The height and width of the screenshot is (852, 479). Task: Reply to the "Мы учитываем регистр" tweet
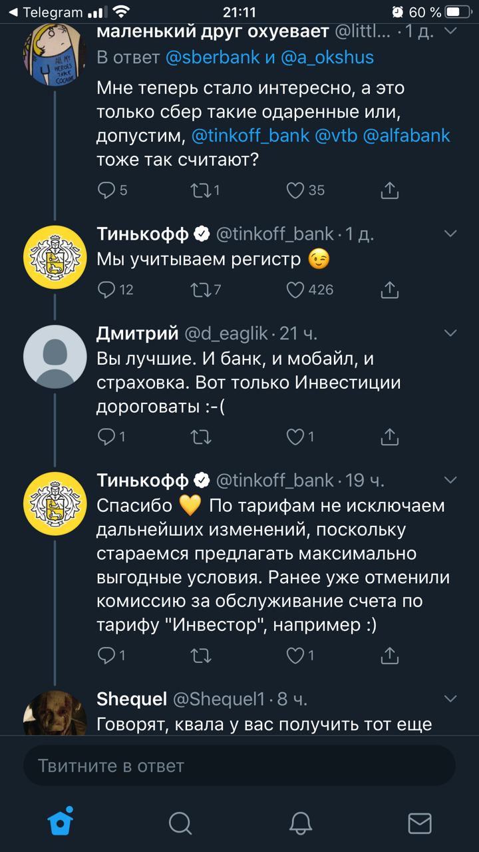pyautogui.click(x=106, y=290)
